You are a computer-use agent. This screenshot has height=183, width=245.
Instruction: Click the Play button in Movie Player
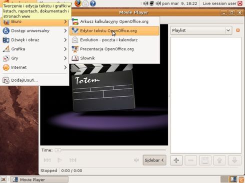click(x=59, y=160)
